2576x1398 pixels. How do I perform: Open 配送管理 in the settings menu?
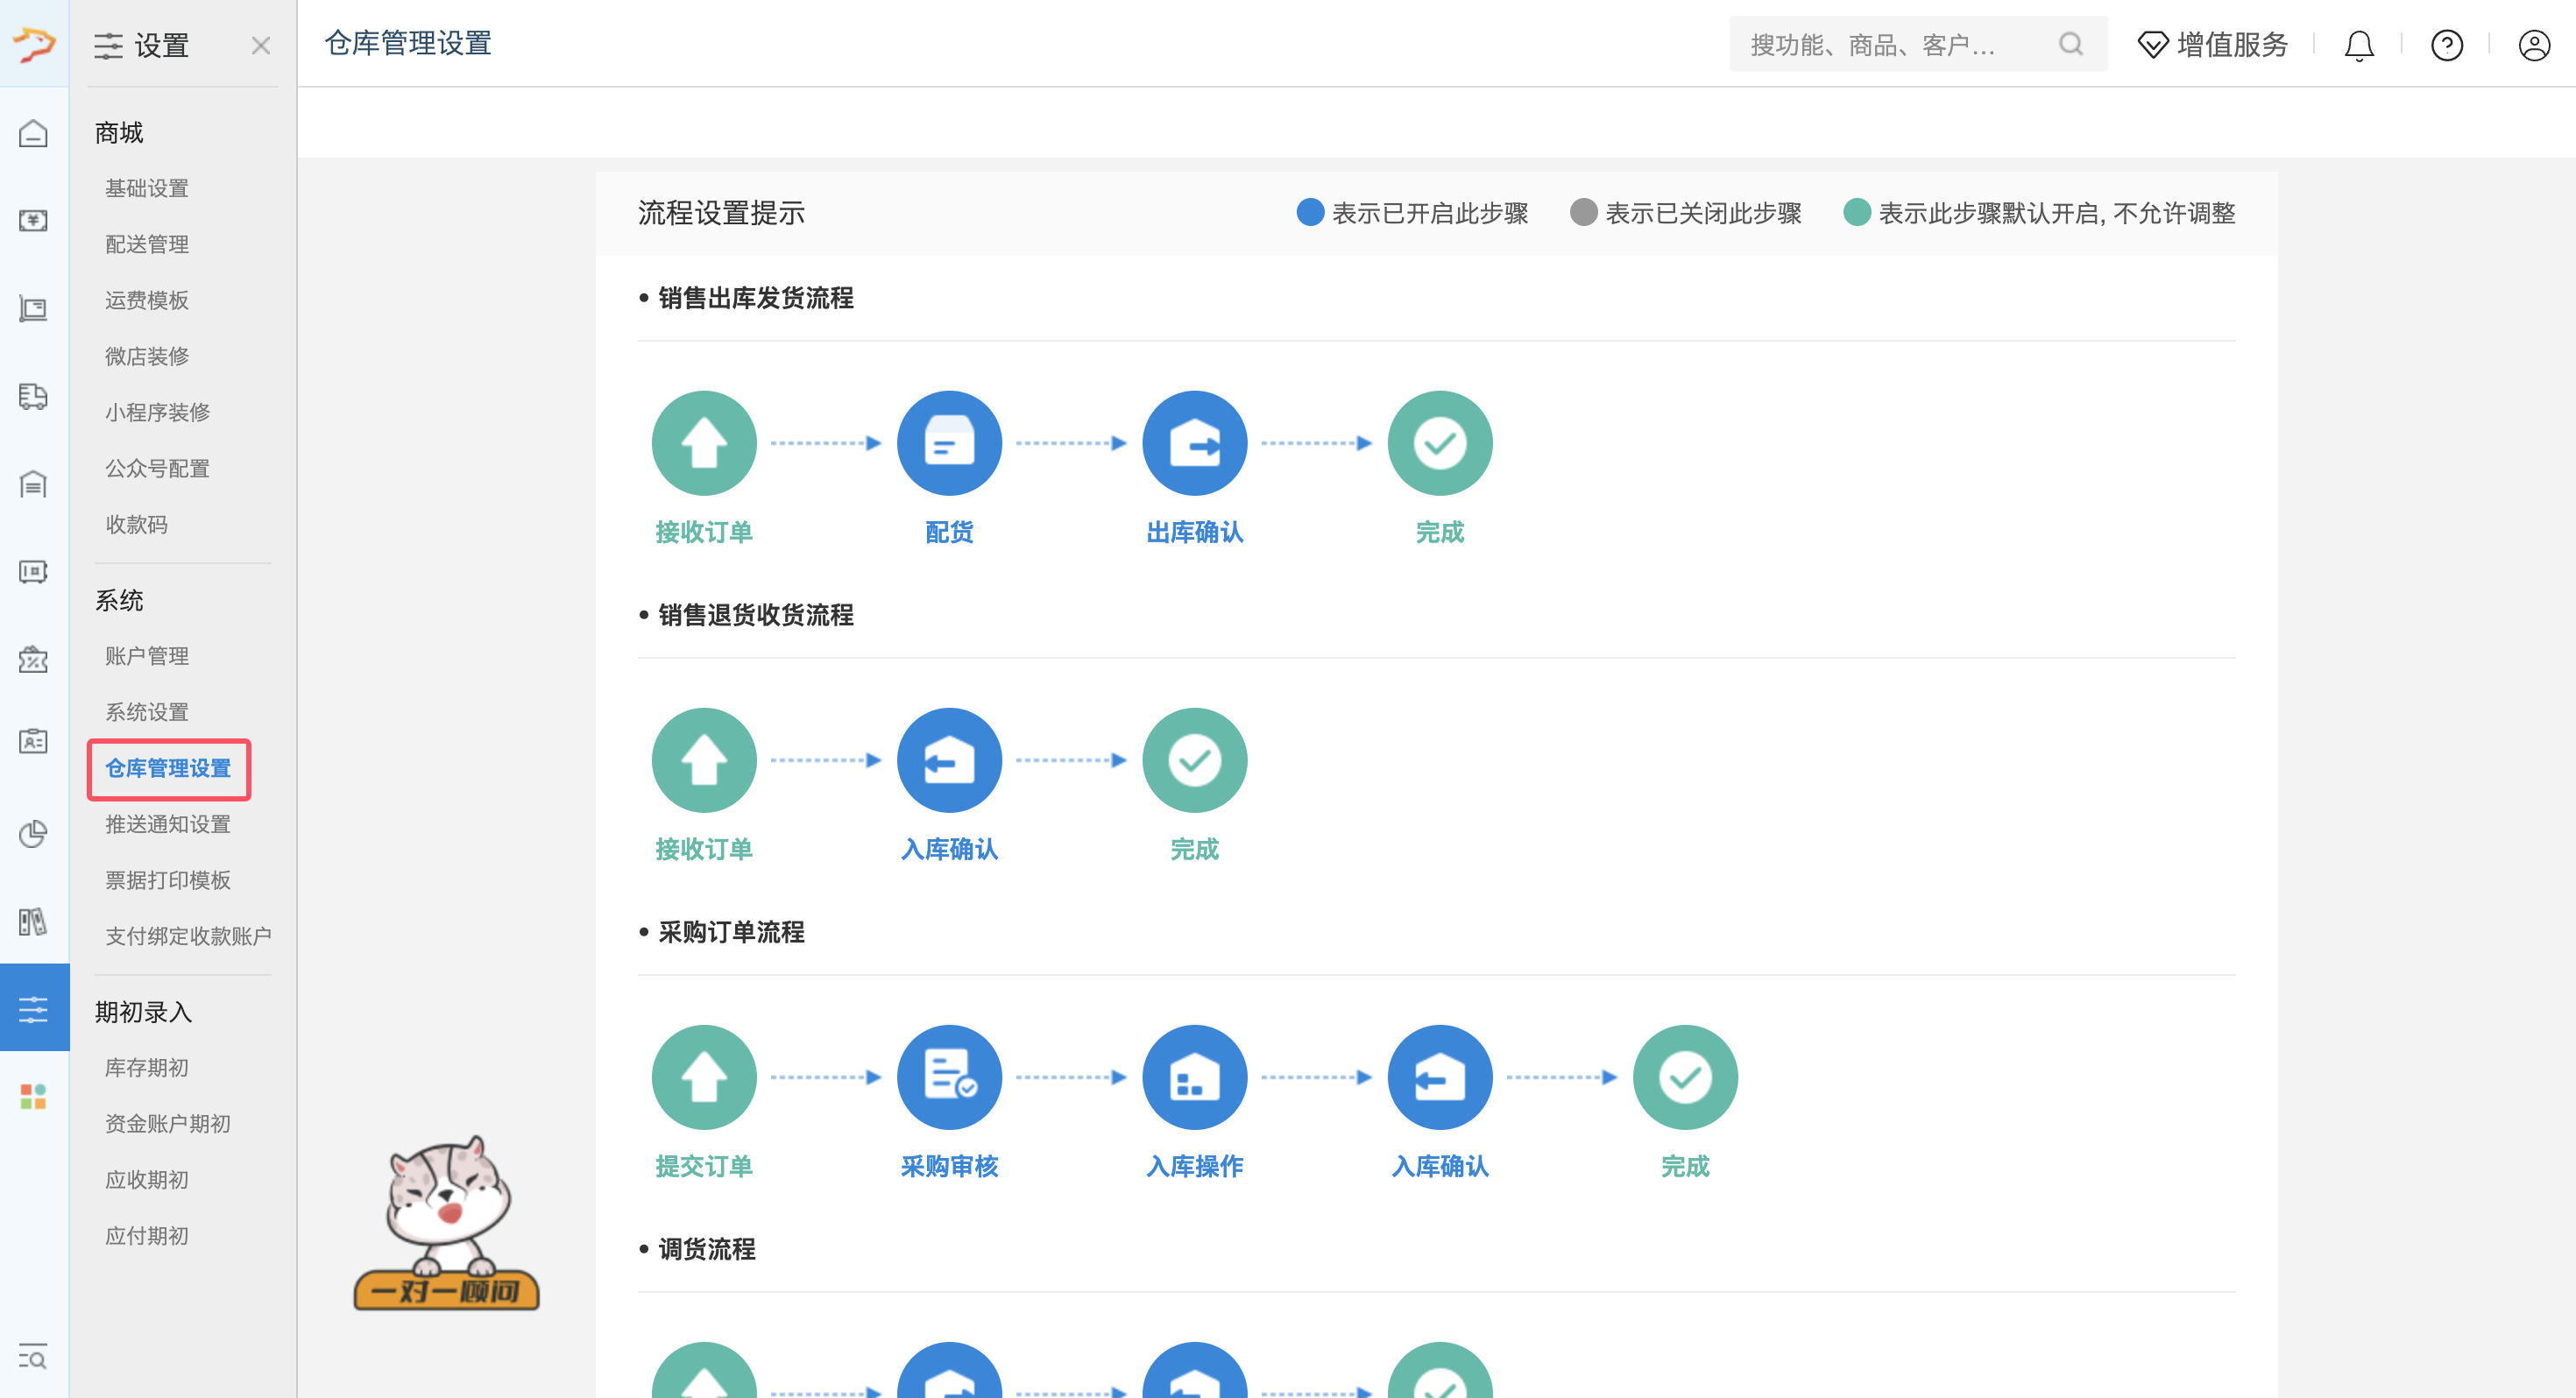[x=147, y=244]
